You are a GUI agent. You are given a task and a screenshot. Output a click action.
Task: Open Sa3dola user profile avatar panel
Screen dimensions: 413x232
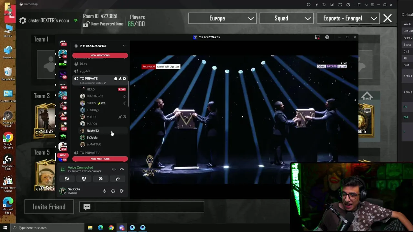pyautogui.click(x=63, y=191)
